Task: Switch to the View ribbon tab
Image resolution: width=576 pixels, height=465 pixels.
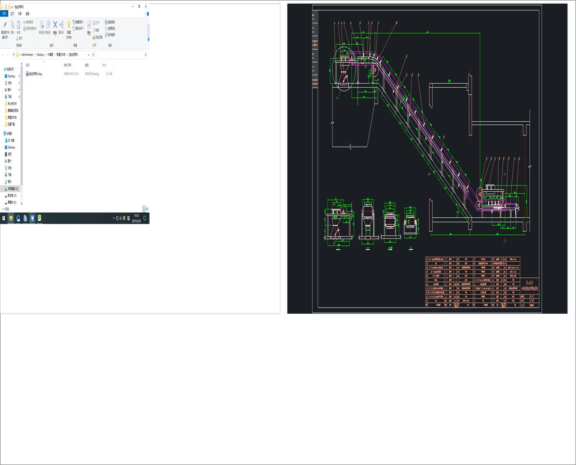Action: click(x=28, y=13)
